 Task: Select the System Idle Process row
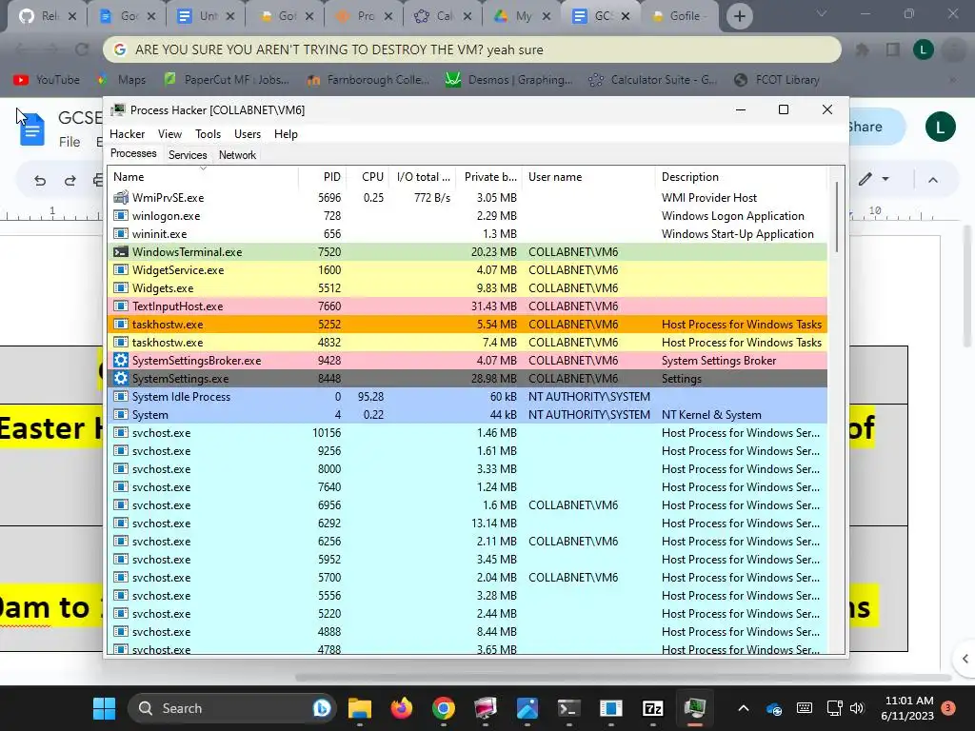[468, 397]
